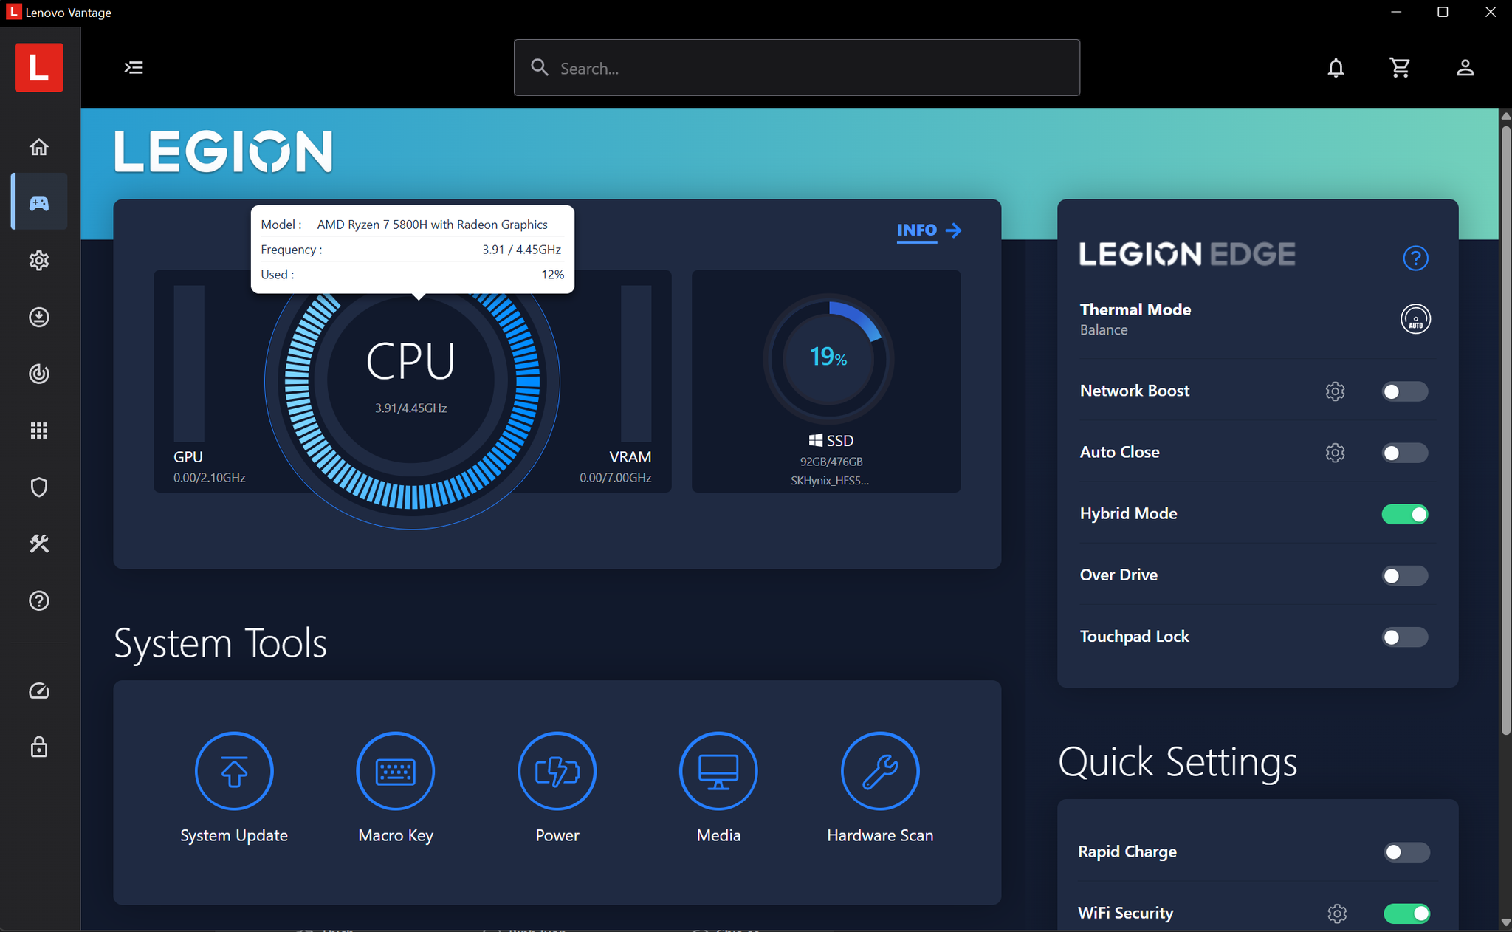The image size is (1512, 932).
Task: Open the user account profile icon
Action: coord(1465,68)
